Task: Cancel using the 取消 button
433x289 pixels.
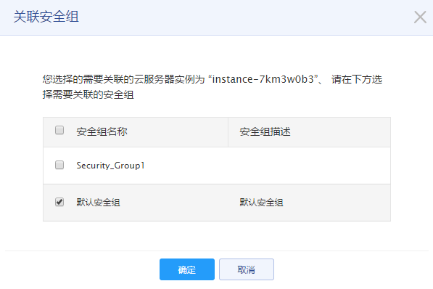Action: [x=247, y=269]
